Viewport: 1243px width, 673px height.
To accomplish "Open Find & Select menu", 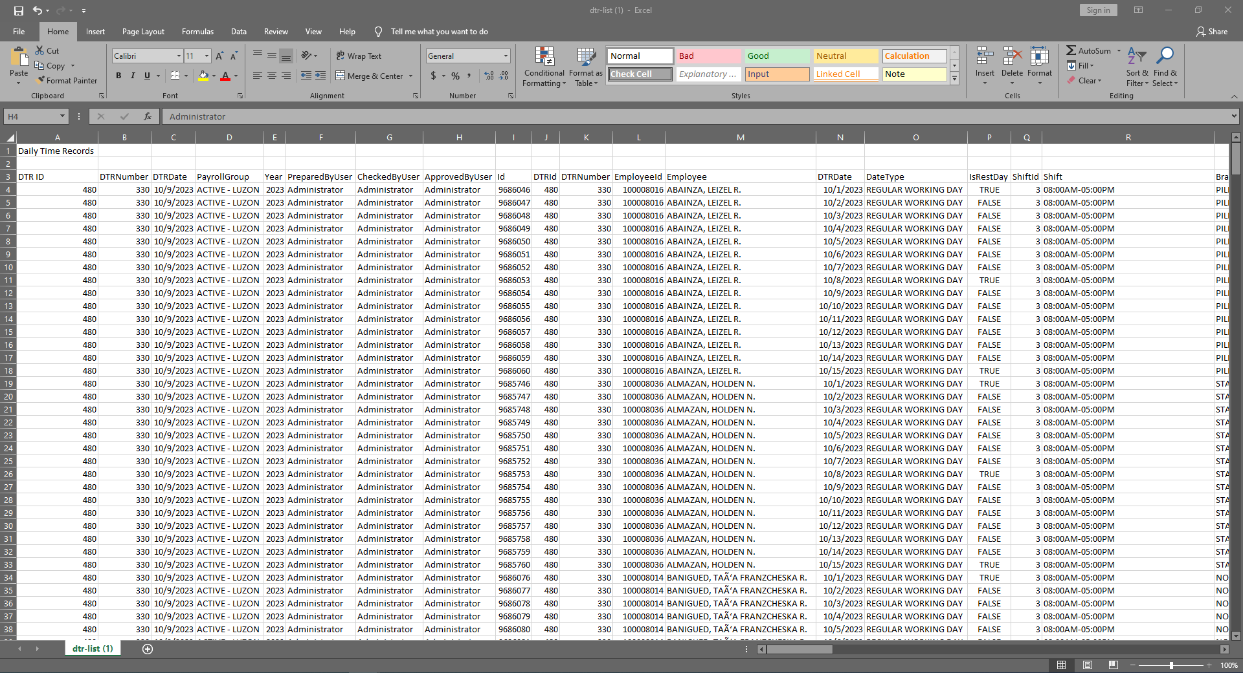I will tap(1165, 67).
